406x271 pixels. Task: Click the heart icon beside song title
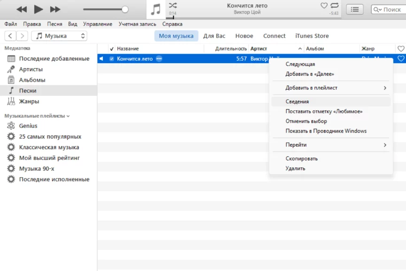(x=324, y=6)
